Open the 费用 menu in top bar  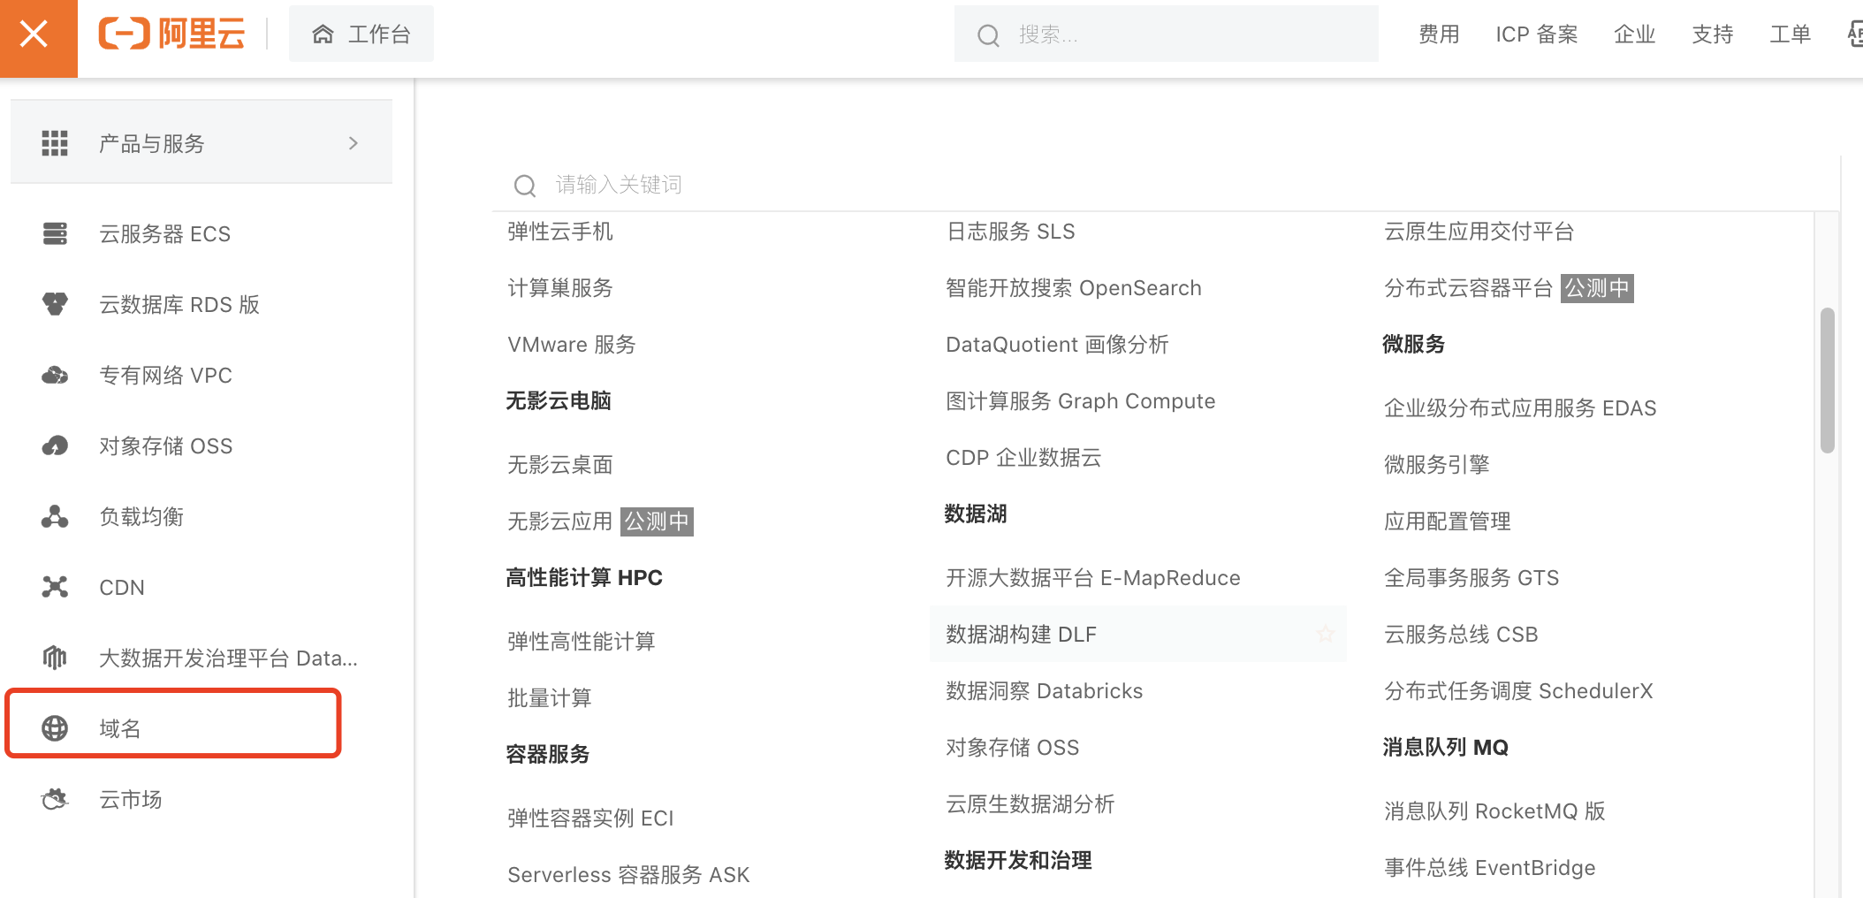point(1439,34)
